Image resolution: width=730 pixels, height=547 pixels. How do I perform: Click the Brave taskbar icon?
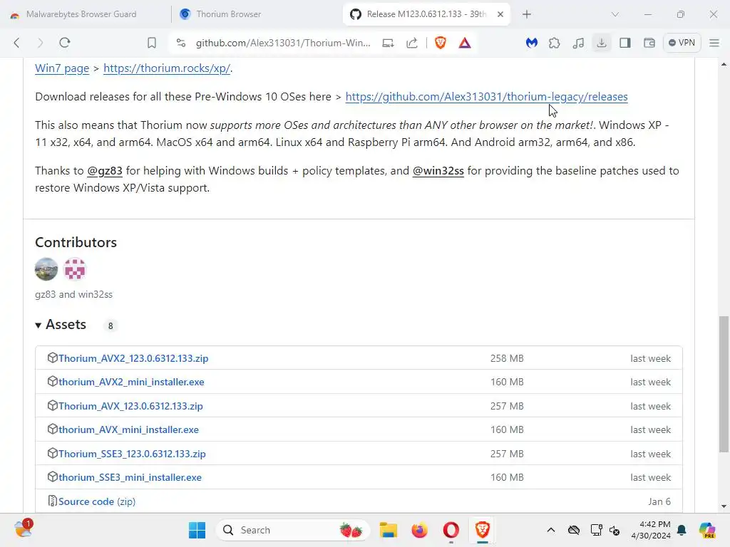483,530
